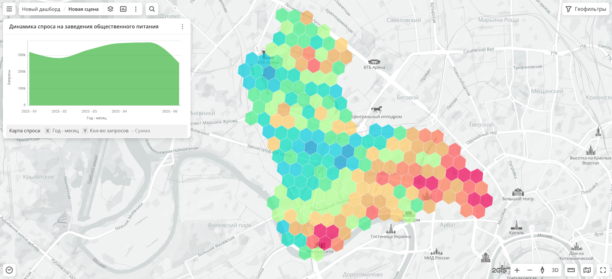Activate the ruler measurement tool

571,270
